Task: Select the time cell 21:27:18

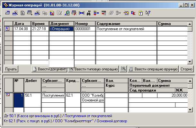Action: click(x=40, y=29)
